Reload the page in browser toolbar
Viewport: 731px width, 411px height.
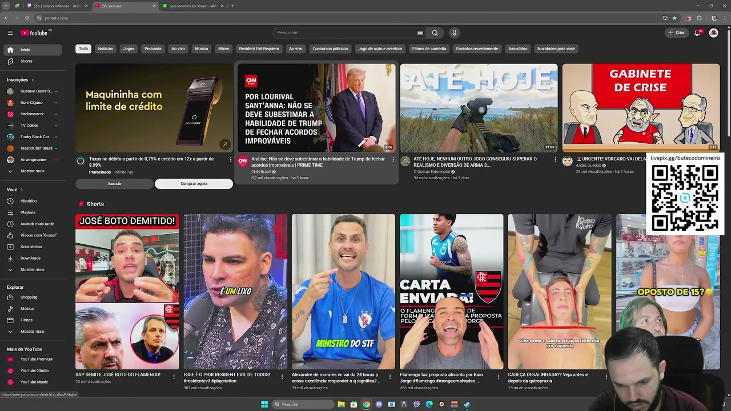point(27,18)
